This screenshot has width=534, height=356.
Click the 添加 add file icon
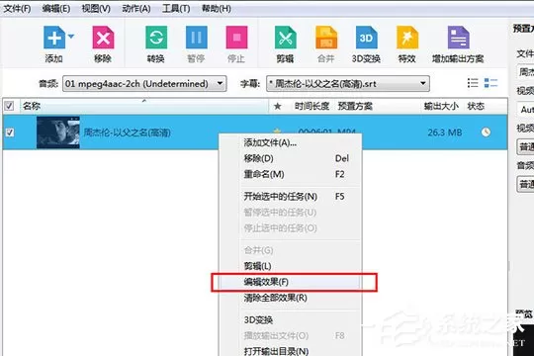pos(54,38)
